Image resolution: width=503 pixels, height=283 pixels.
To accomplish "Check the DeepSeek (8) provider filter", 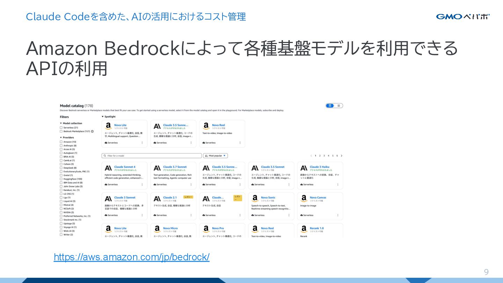I will [61, 168].
